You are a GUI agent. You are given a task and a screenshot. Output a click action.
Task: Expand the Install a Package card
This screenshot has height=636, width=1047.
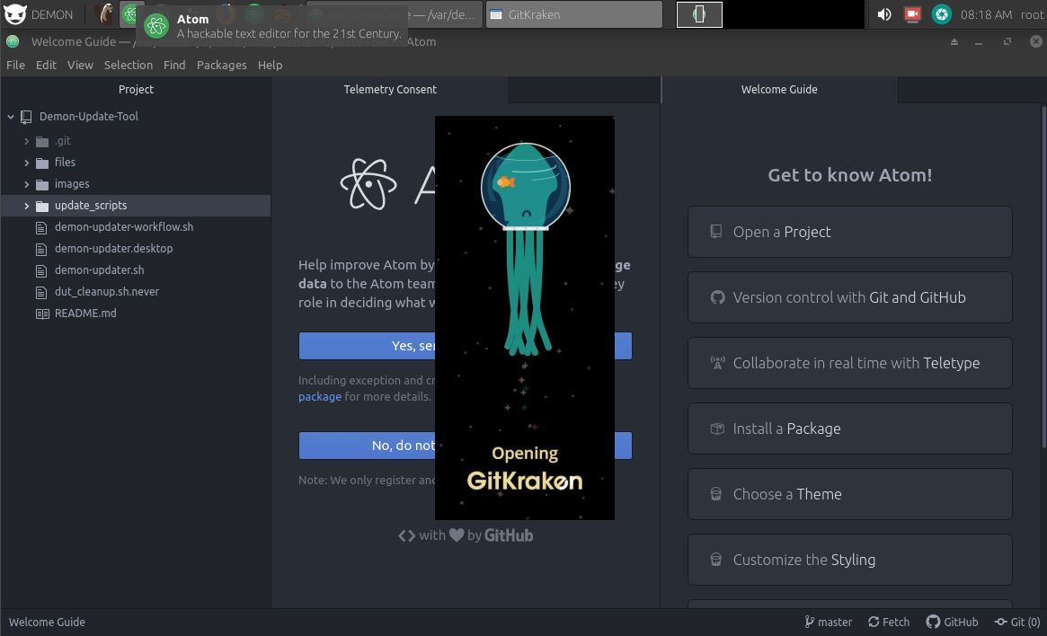(x=849, y=428)
